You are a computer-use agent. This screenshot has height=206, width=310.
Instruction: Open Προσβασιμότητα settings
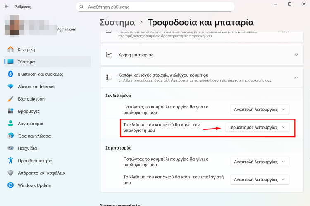(48, 161)
